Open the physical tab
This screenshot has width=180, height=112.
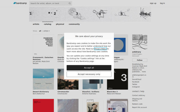(x=60, y=24)
